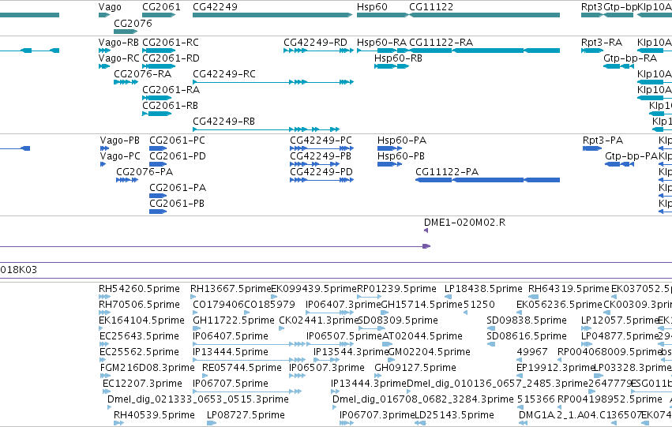Screen dimensions: 672x427
Task: Select protein CG2061-PC
Action: [x=178, y=140]
